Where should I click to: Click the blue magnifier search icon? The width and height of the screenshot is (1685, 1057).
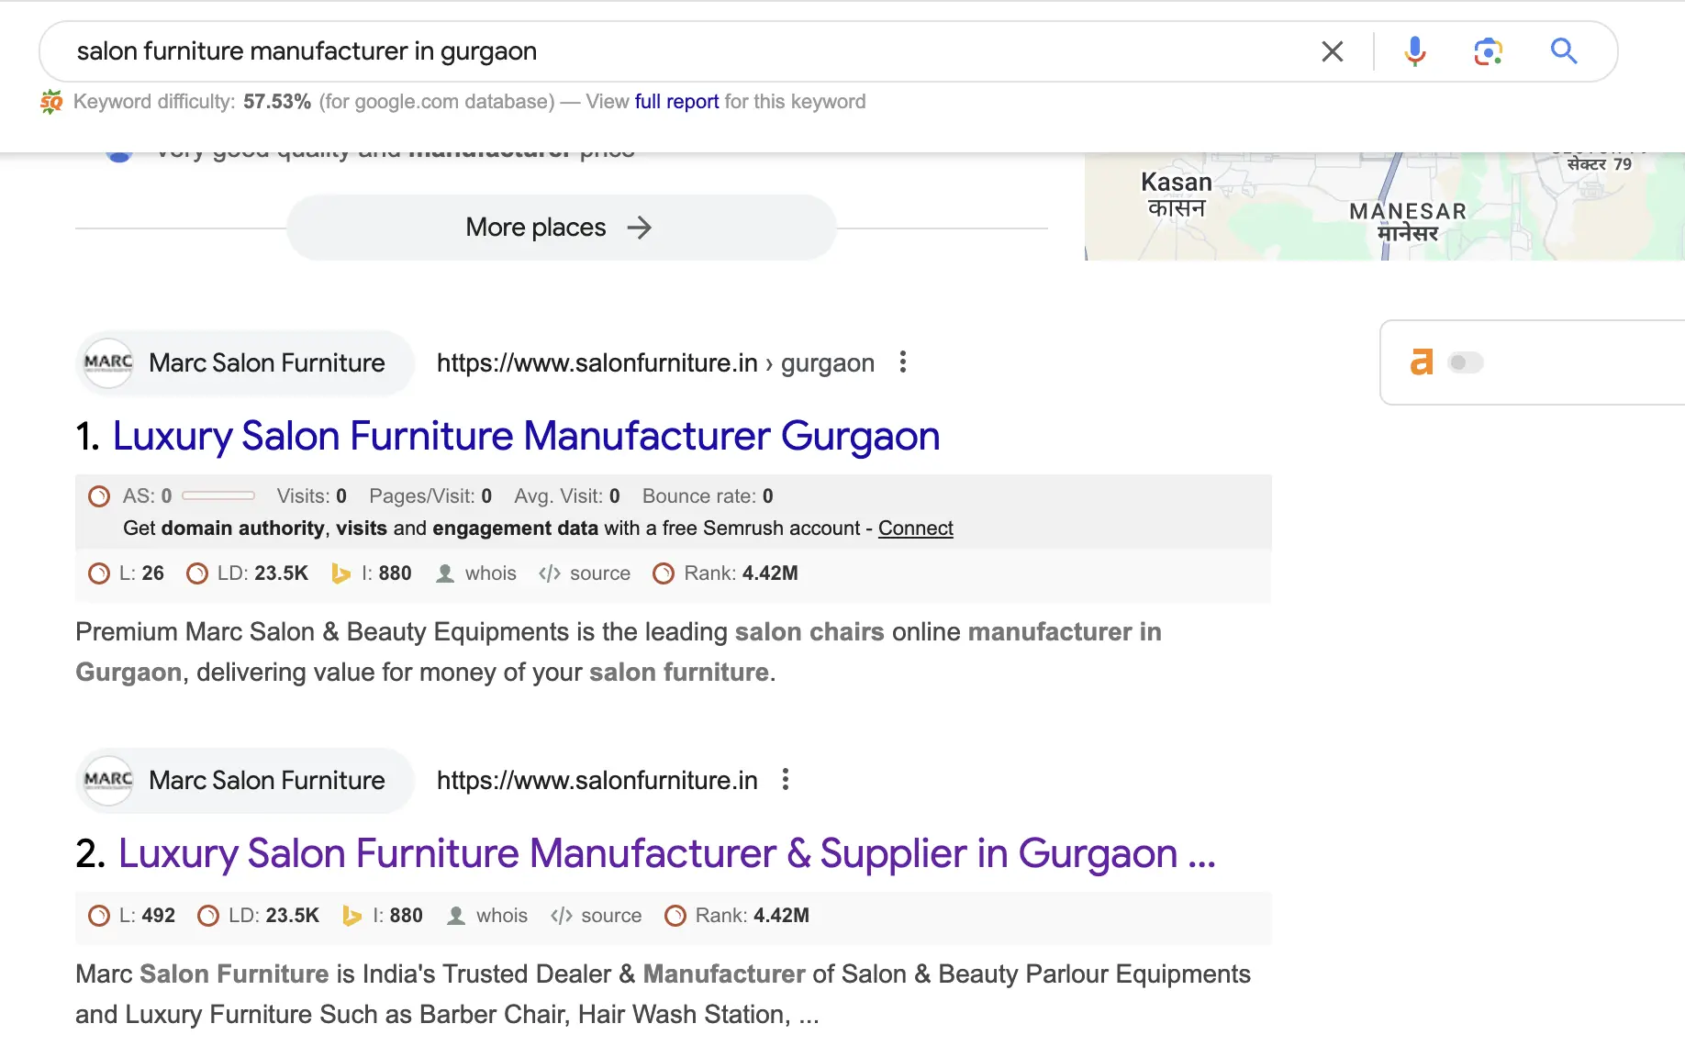[x=1563, y=51]
